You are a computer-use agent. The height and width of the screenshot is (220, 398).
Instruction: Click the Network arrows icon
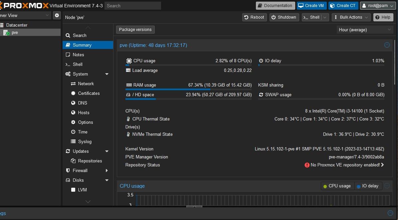coord(73,84)
